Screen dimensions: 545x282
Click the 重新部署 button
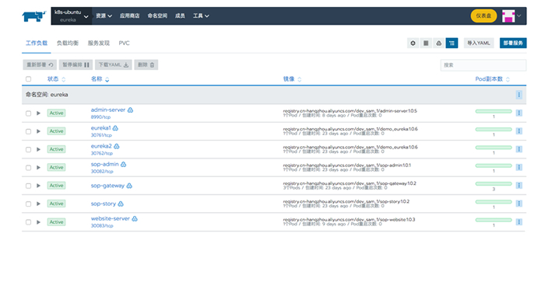point(40,64)
